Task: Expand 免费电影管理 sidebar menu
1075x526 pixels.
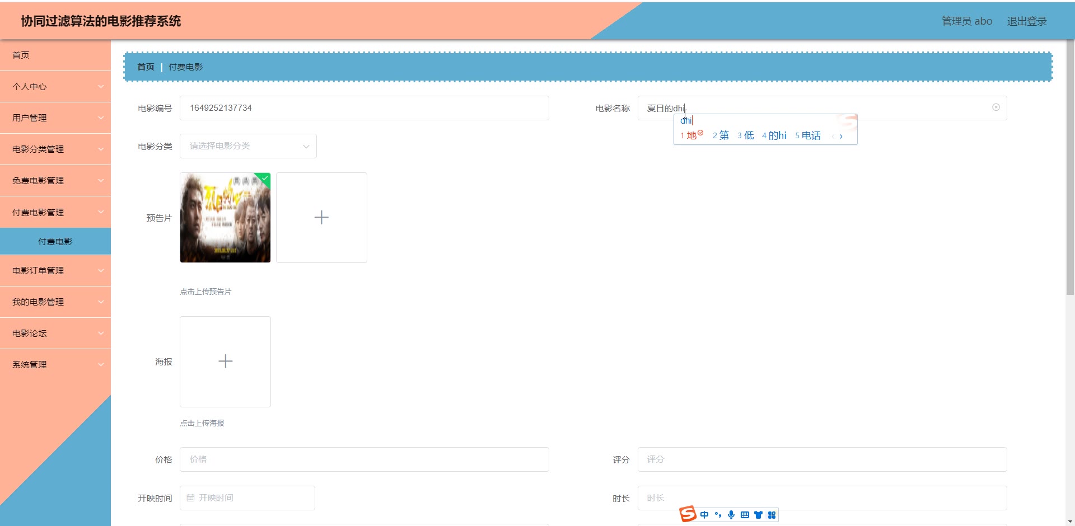Action: pos(55,181)
